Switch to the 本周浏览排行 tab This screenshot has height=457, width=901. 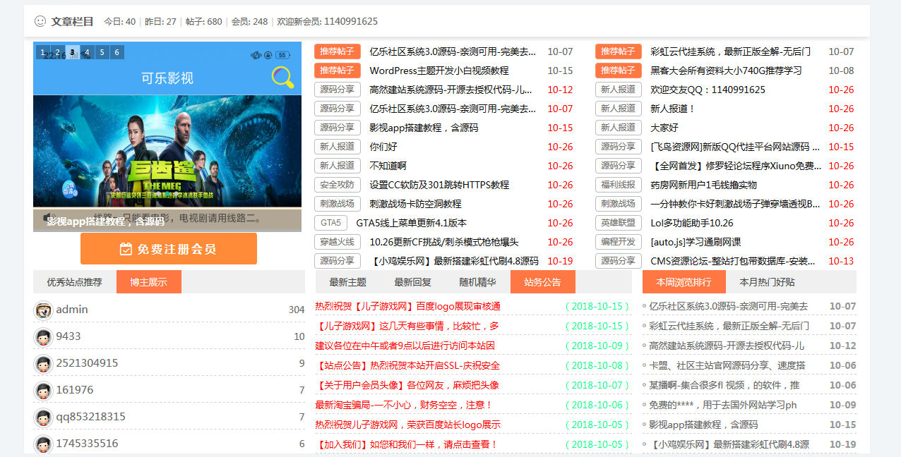[684, 282]
